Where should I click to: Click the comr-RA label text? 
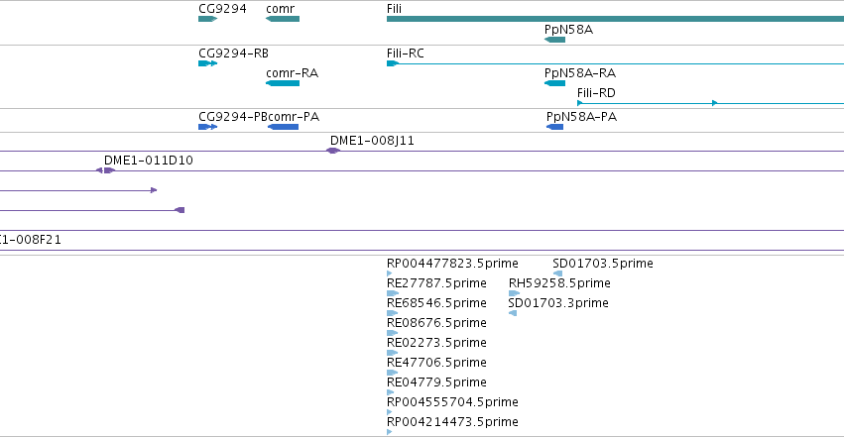[x=292, y=73]
